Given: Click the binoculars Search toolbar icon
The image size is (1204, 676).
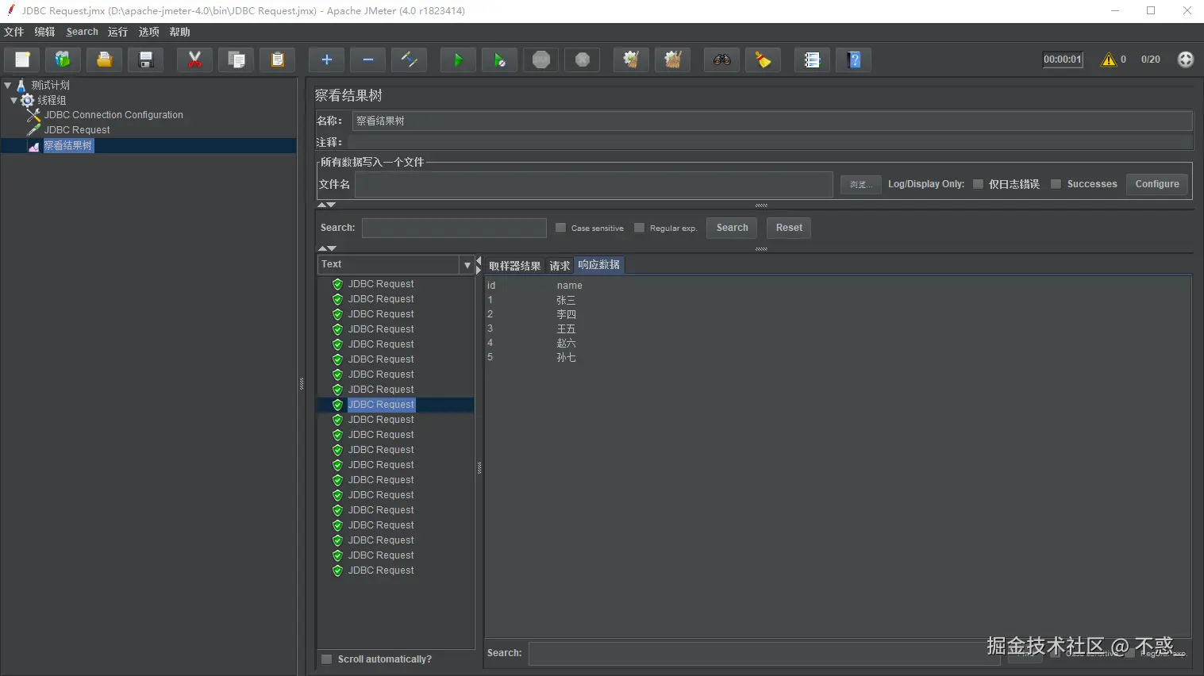Looking at the screenshot, I should coord(721,60).
